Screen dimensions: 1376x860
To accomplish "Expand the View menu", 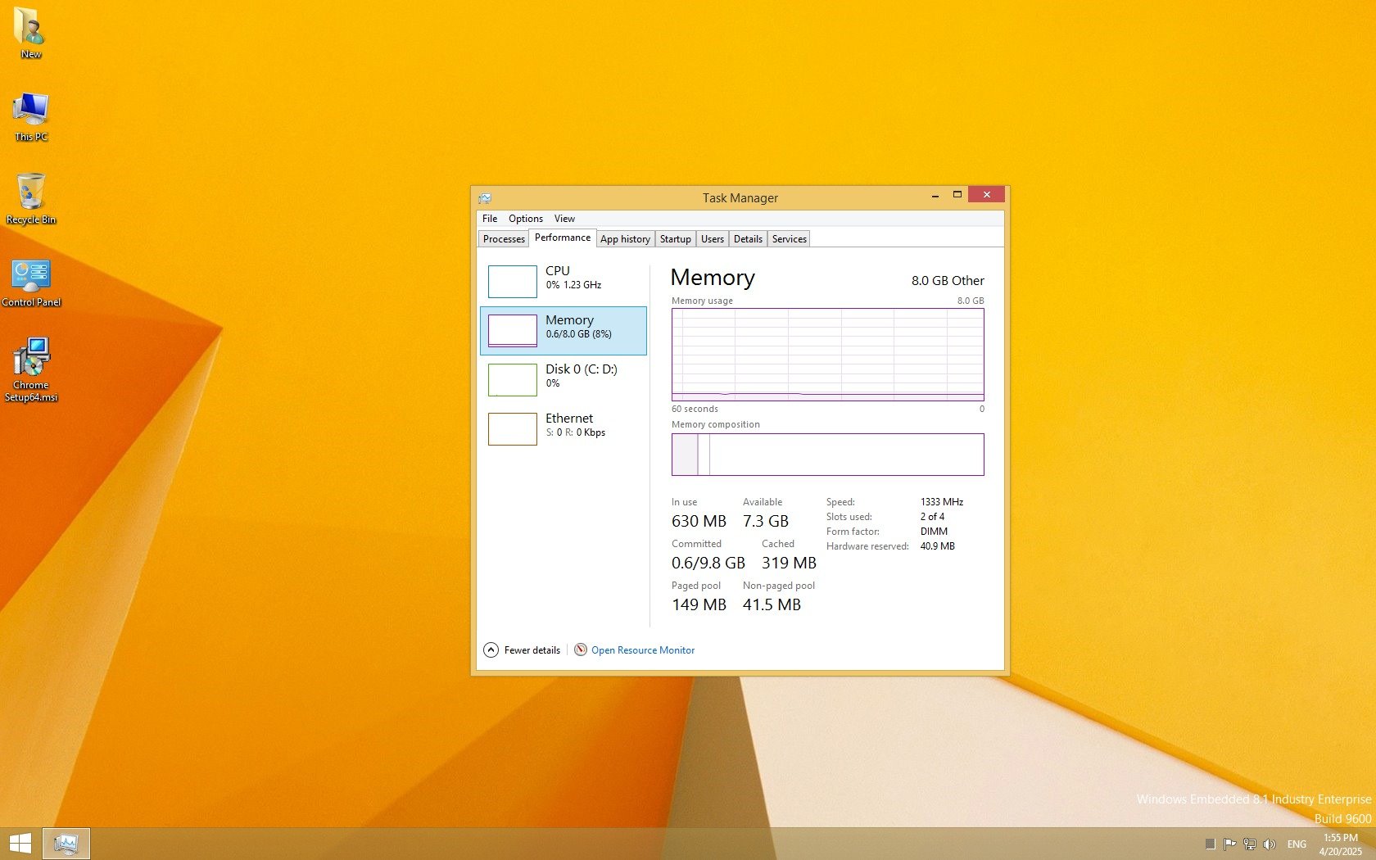I will point(564,219).
